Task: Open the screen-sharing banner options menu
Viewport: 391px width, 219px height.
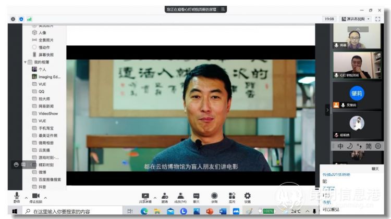Action: tap(223, 9)
